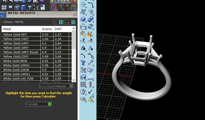Click the Join puzzle-piece tool
This screenshot has width=205, height=120.
click(83, 34)
